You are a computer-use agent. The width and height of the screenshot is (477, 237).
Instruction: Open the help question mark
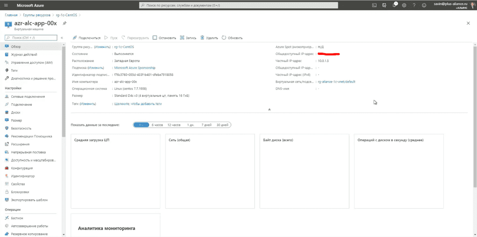[414, 5]
